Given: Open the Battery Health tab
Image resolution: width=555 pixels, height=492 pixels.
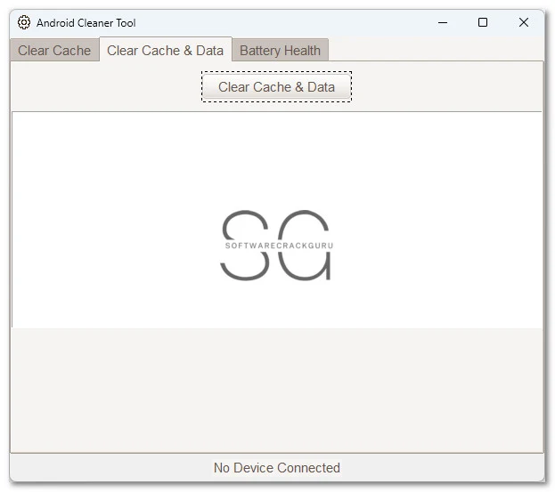Looking at the screenshot, I should click(280, 51).
